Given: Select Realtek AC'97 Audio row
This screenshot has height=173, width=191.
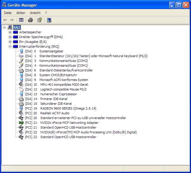Looking at the screenshot, I should [47, 113].
